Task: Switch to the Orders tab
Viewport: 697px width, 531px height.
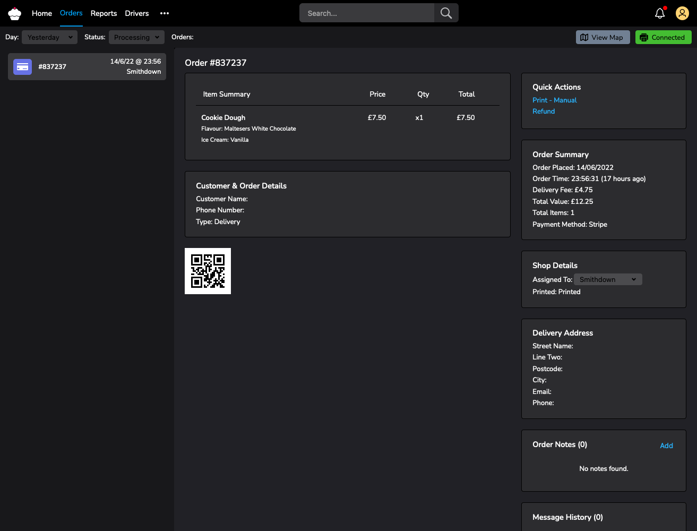Action: point(71,13)
